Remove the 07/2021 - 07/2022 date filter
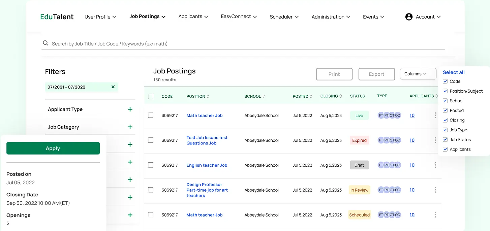The width and height of the screenshot is (490, 231). tap(113, 87)
